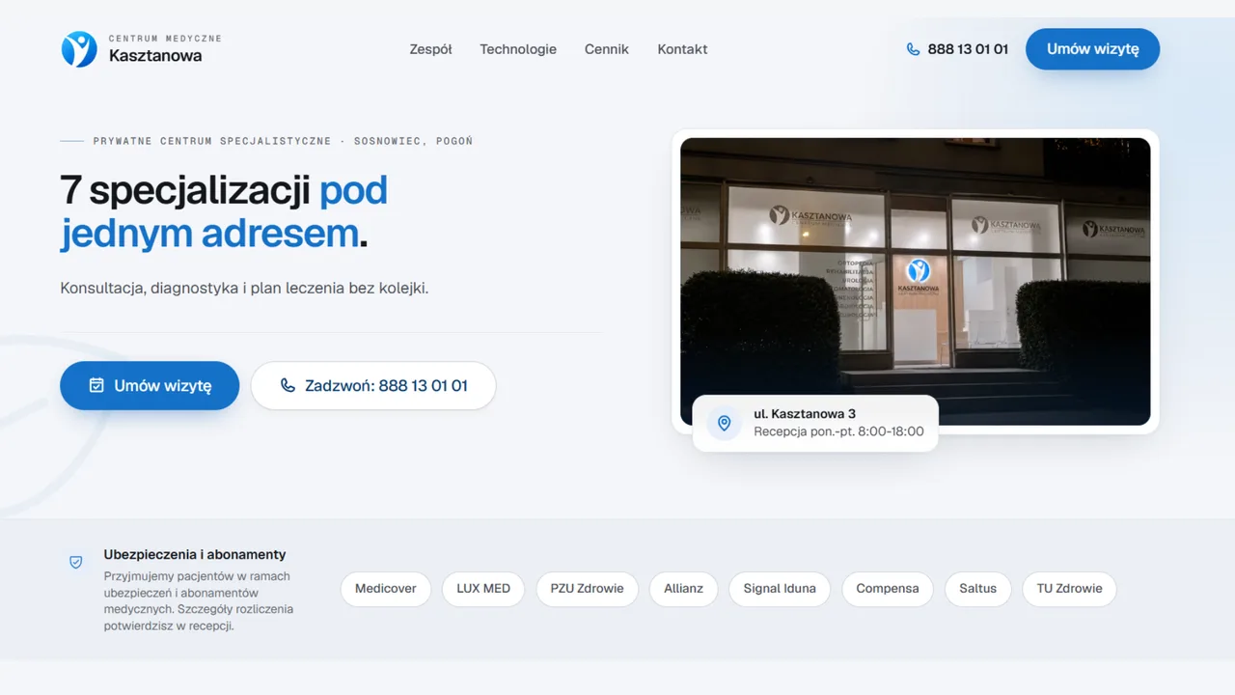Image resolution: width=1235 pixels, height=695 pixels.
Task: Open the Zespół menu item
Action: [430, 49]
